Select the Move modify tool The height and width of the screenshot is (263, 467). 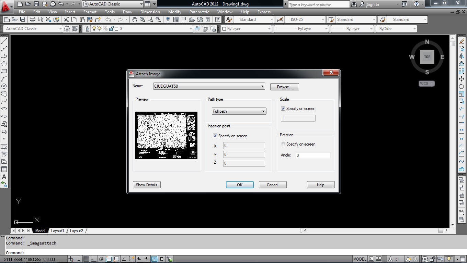pos(462,79)
